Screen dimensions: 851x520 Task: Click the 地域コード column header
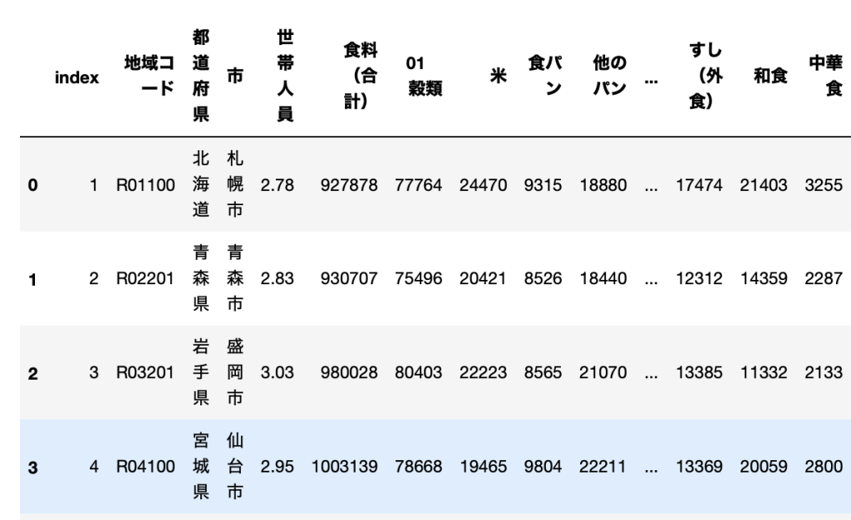(148, 78)
